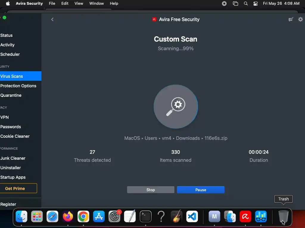The image size is (305, 228).
Task: Open the Apple menu
Action: click(x=7, y=4)
